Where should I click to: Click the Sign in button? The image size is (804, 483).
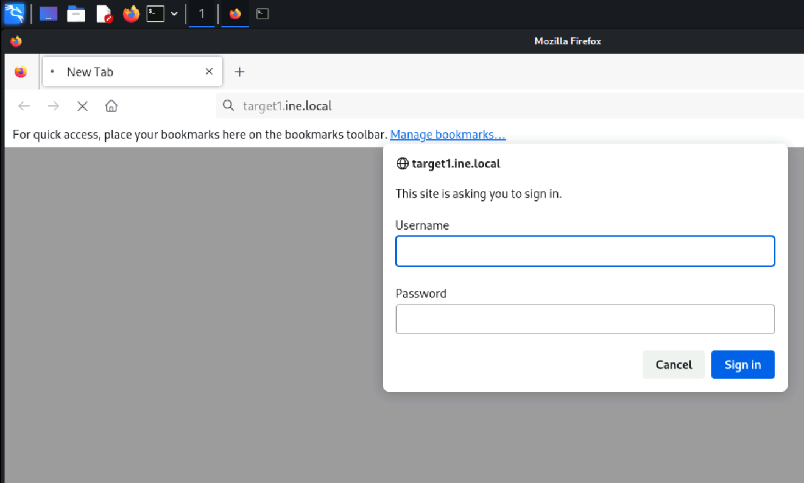[742, 364]
